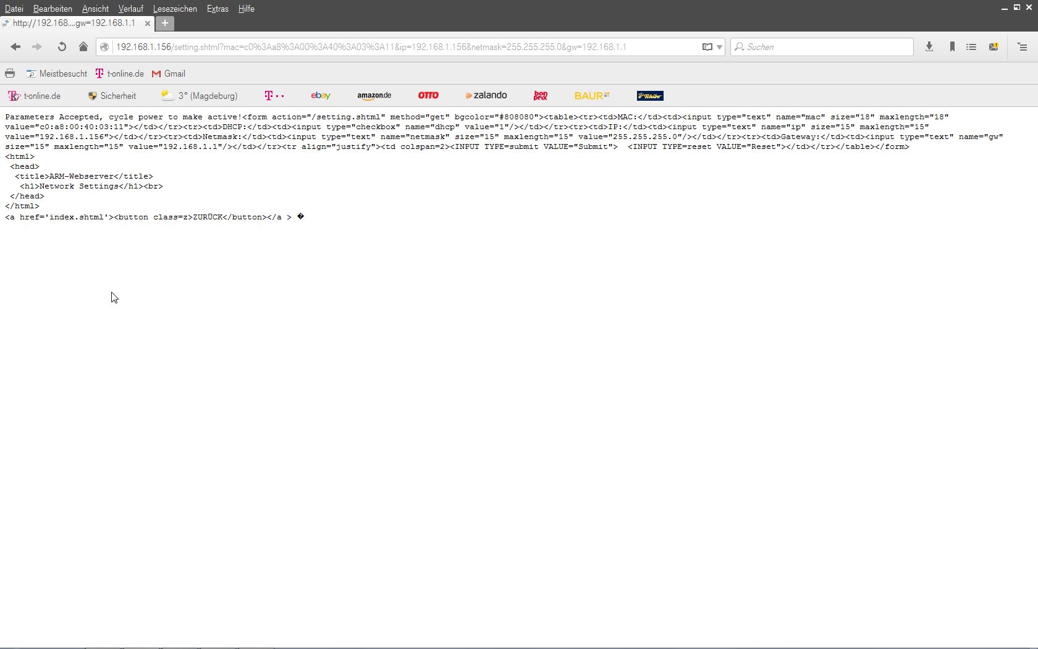Minimize the browser window

pos(1005,8)
